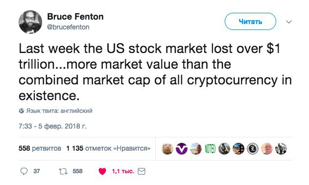Open the purple V logo liker avatar
309x185 pixels.
coord(182,149)
